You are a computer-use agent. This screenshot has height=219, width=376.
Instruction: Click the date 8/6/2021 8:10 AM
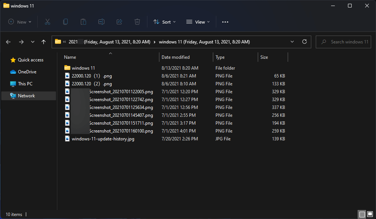click(179, 84)
